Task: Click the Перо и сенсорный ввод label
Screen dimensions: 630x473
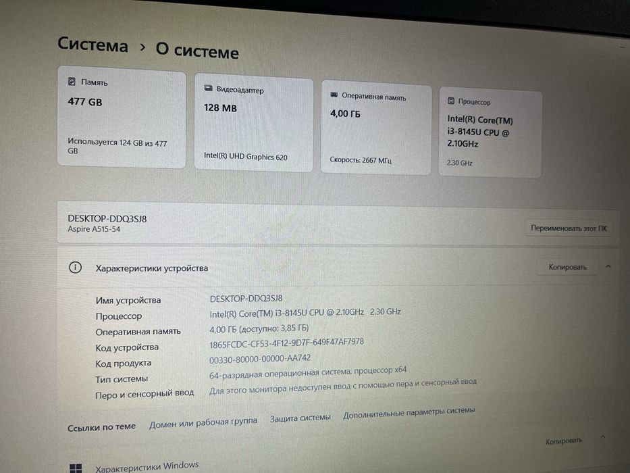Action: coord(145,394)
